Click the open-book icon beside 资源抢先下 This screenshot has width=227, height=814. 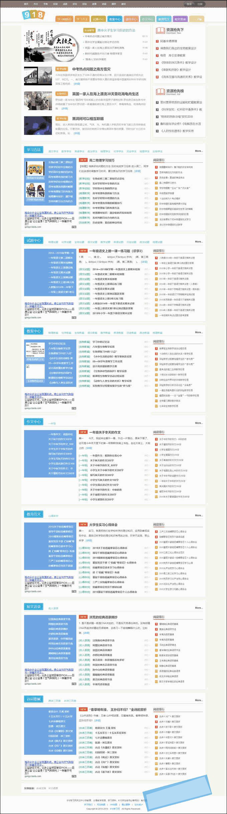(160, 30)
